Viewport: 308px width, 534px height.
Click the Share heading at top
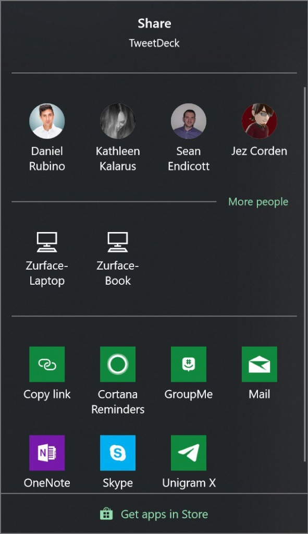click(154, 23)
